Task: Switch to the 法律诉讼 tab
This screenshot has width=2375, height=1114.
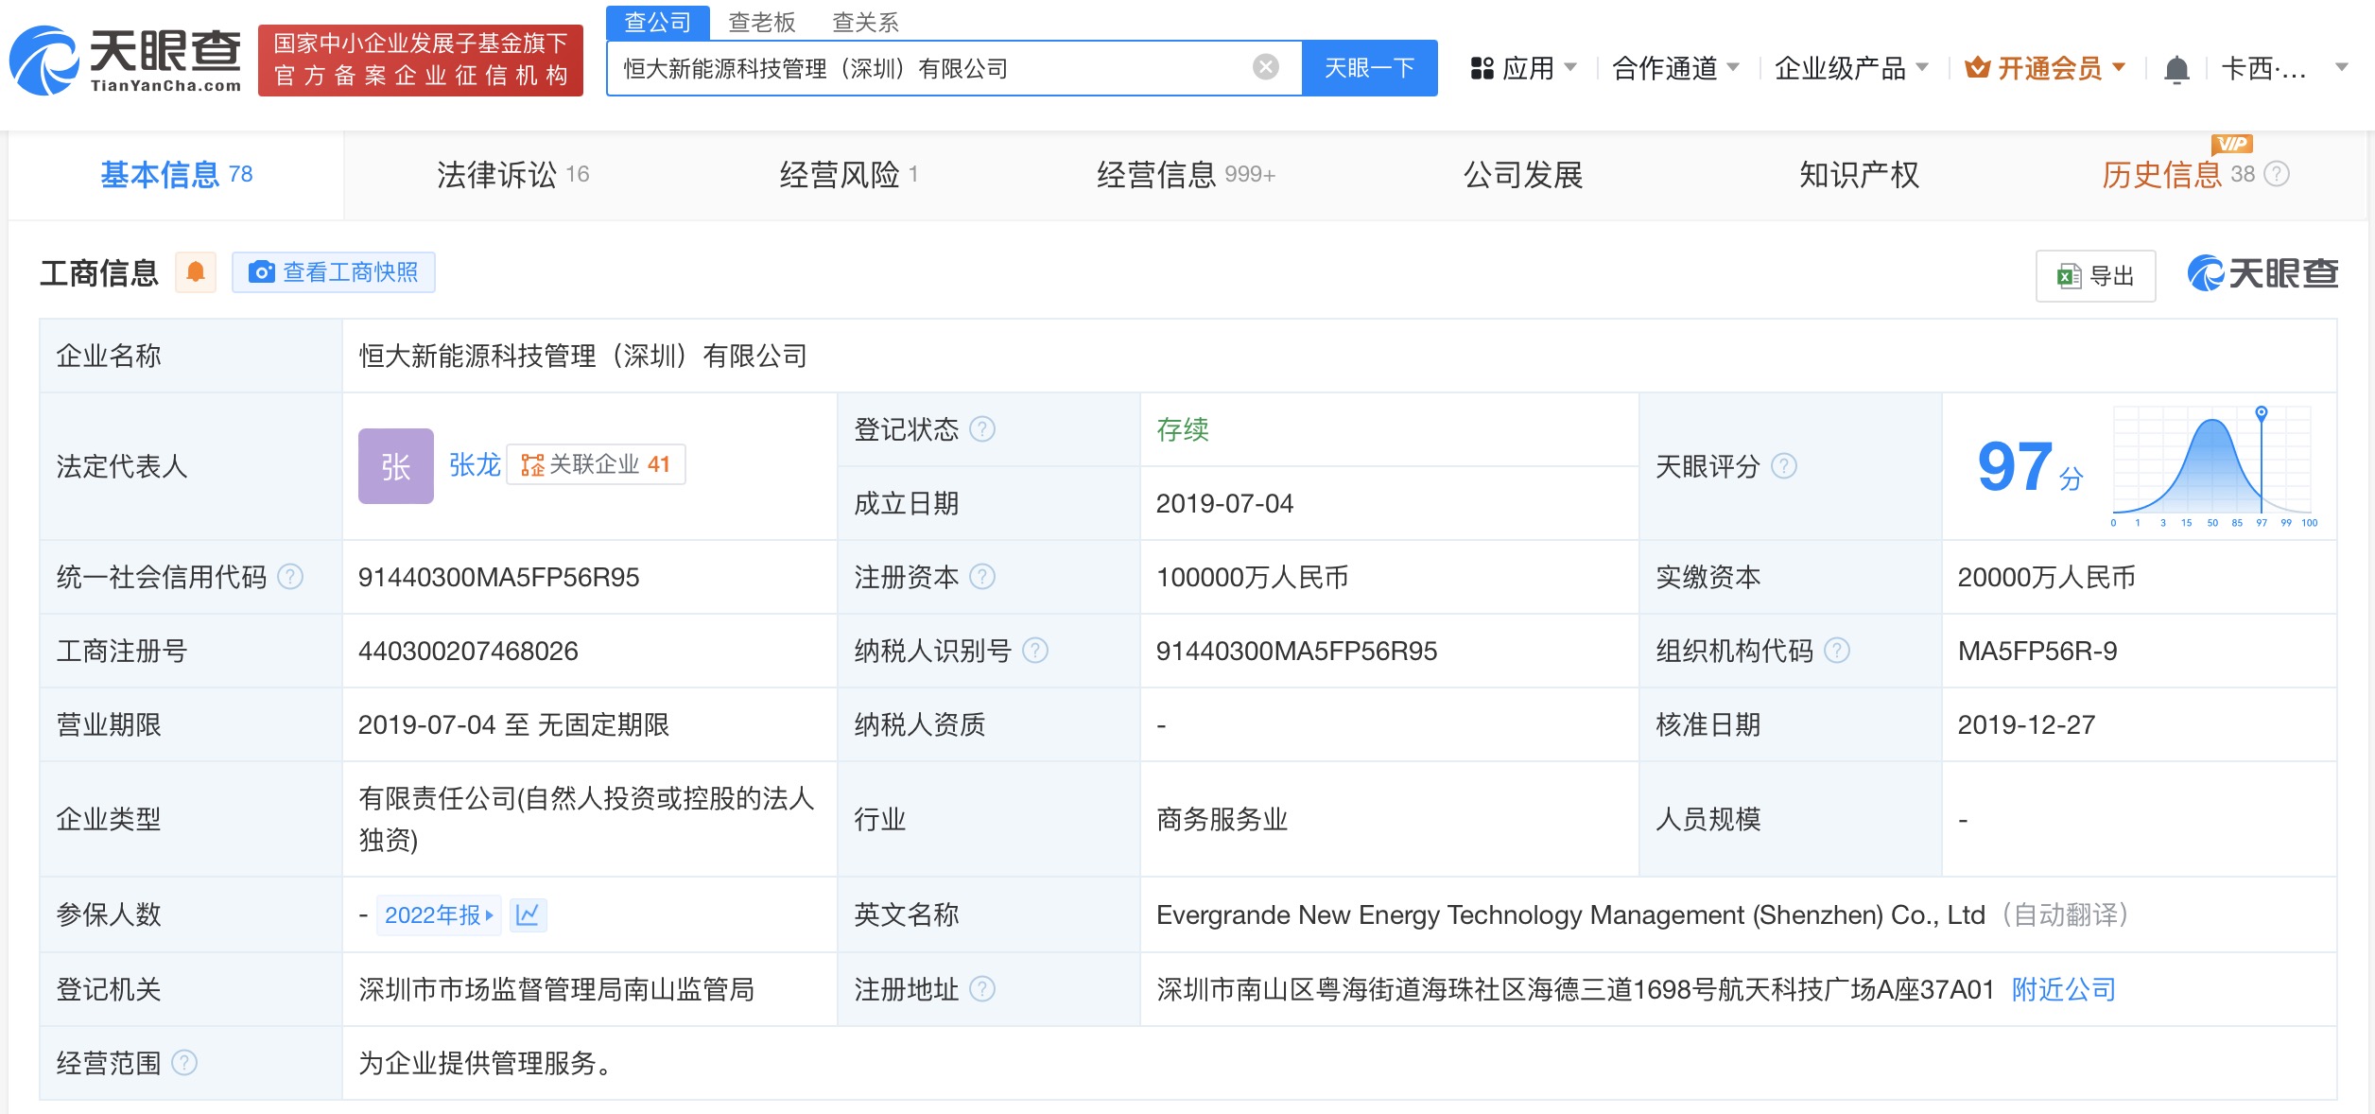Action: (512, 174)
